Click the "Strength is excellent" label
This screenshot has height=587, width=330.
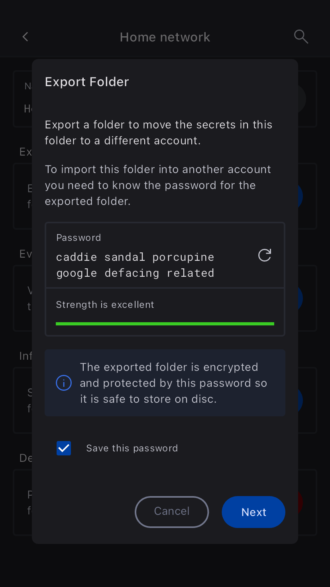[x=105, y=305]
